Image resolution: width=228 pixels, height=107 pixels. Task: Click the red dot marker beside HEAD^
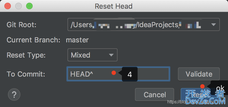tap(114, 73)
